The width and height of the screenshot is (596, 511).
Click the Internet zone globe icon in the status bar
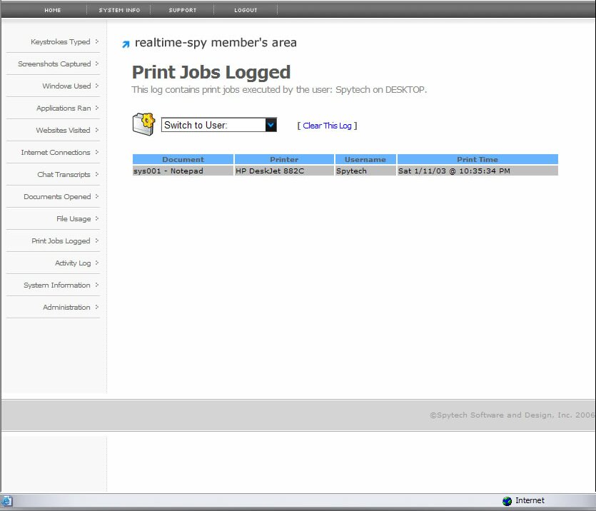[x=507, y=501]
